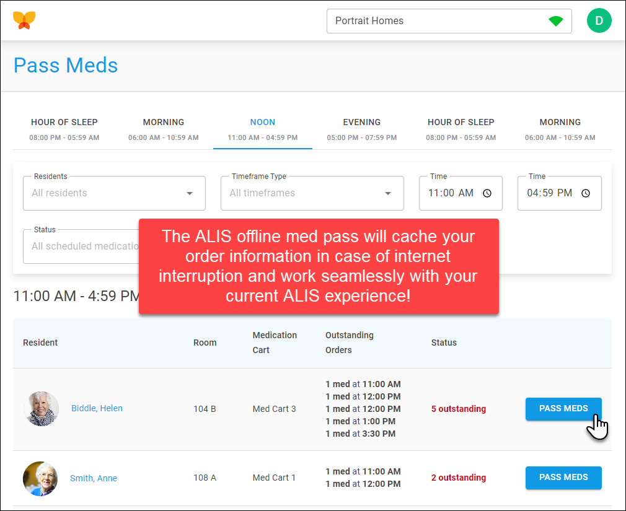The image size is (626, 511).
Task: Switch to the first Hour of Sleep tab
Action: [64, 129]
